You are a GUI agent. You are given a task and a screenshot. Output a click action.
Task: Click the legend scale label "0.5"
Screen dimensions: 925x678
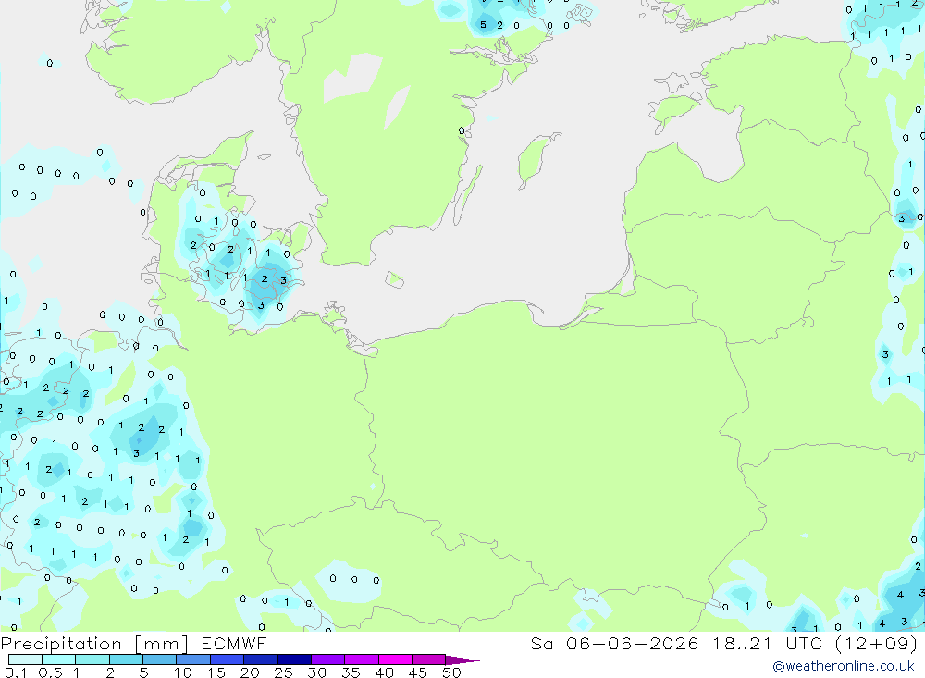point(50,672)
